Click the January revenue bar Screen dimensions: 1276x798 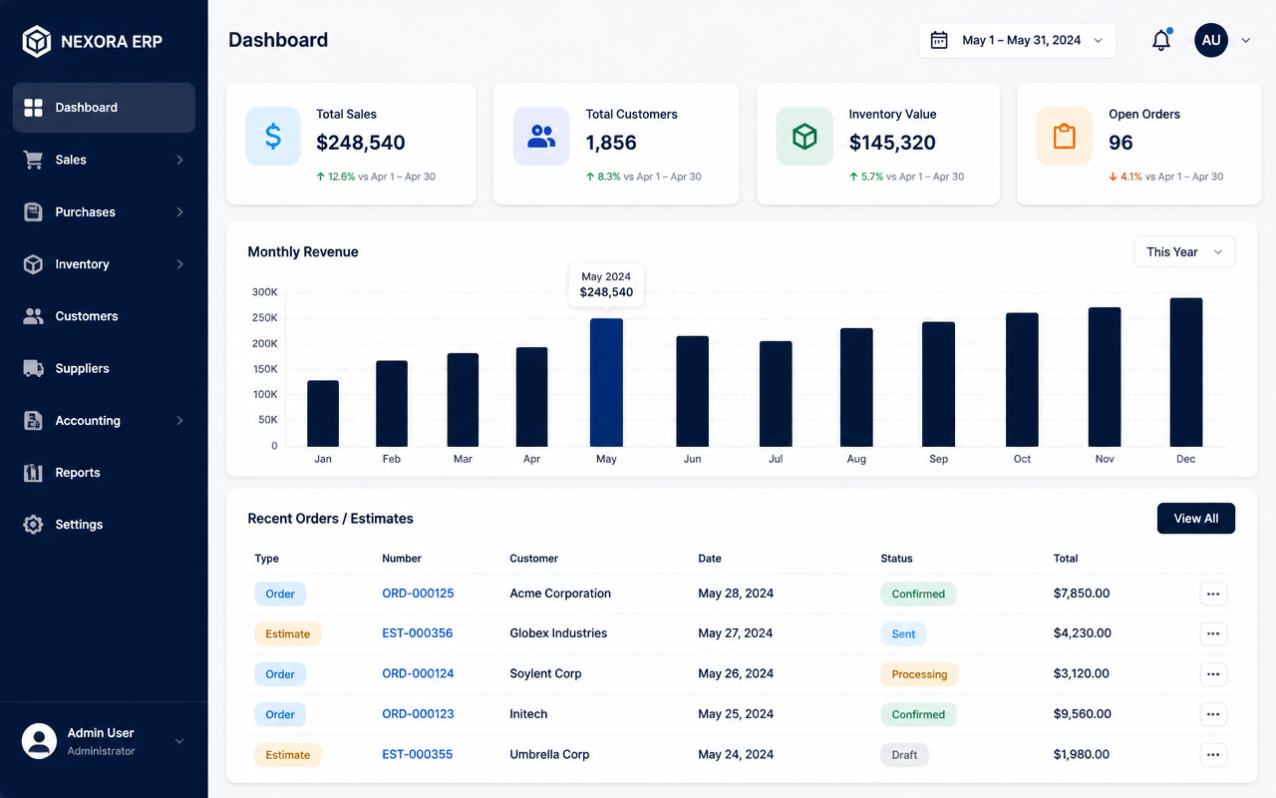pos(323,413)
